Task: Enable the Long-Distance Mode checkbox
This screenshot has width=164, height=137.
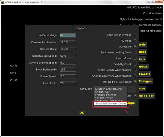Action: coord(135,35)
